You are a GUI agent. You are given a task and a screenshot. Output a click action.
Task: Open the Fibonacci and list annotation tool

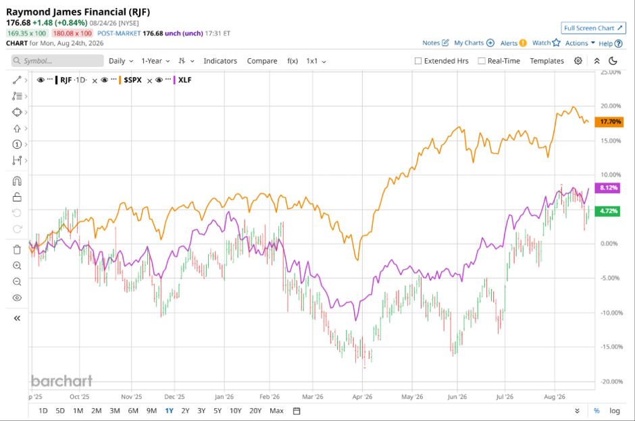coord(17,96)
